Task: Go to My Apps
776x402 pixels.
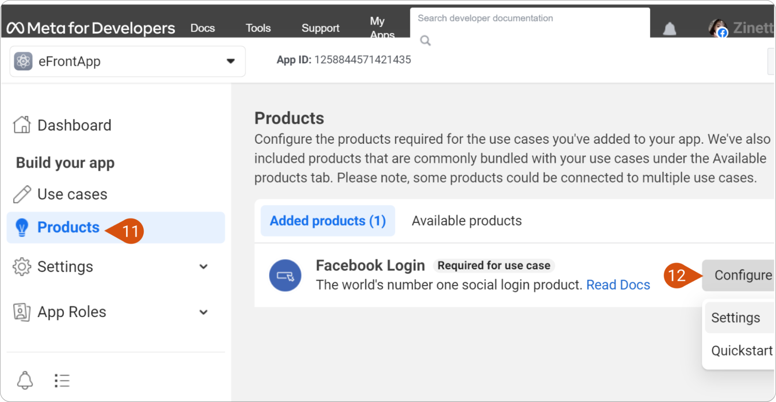Action: click(x=382, y=27)
